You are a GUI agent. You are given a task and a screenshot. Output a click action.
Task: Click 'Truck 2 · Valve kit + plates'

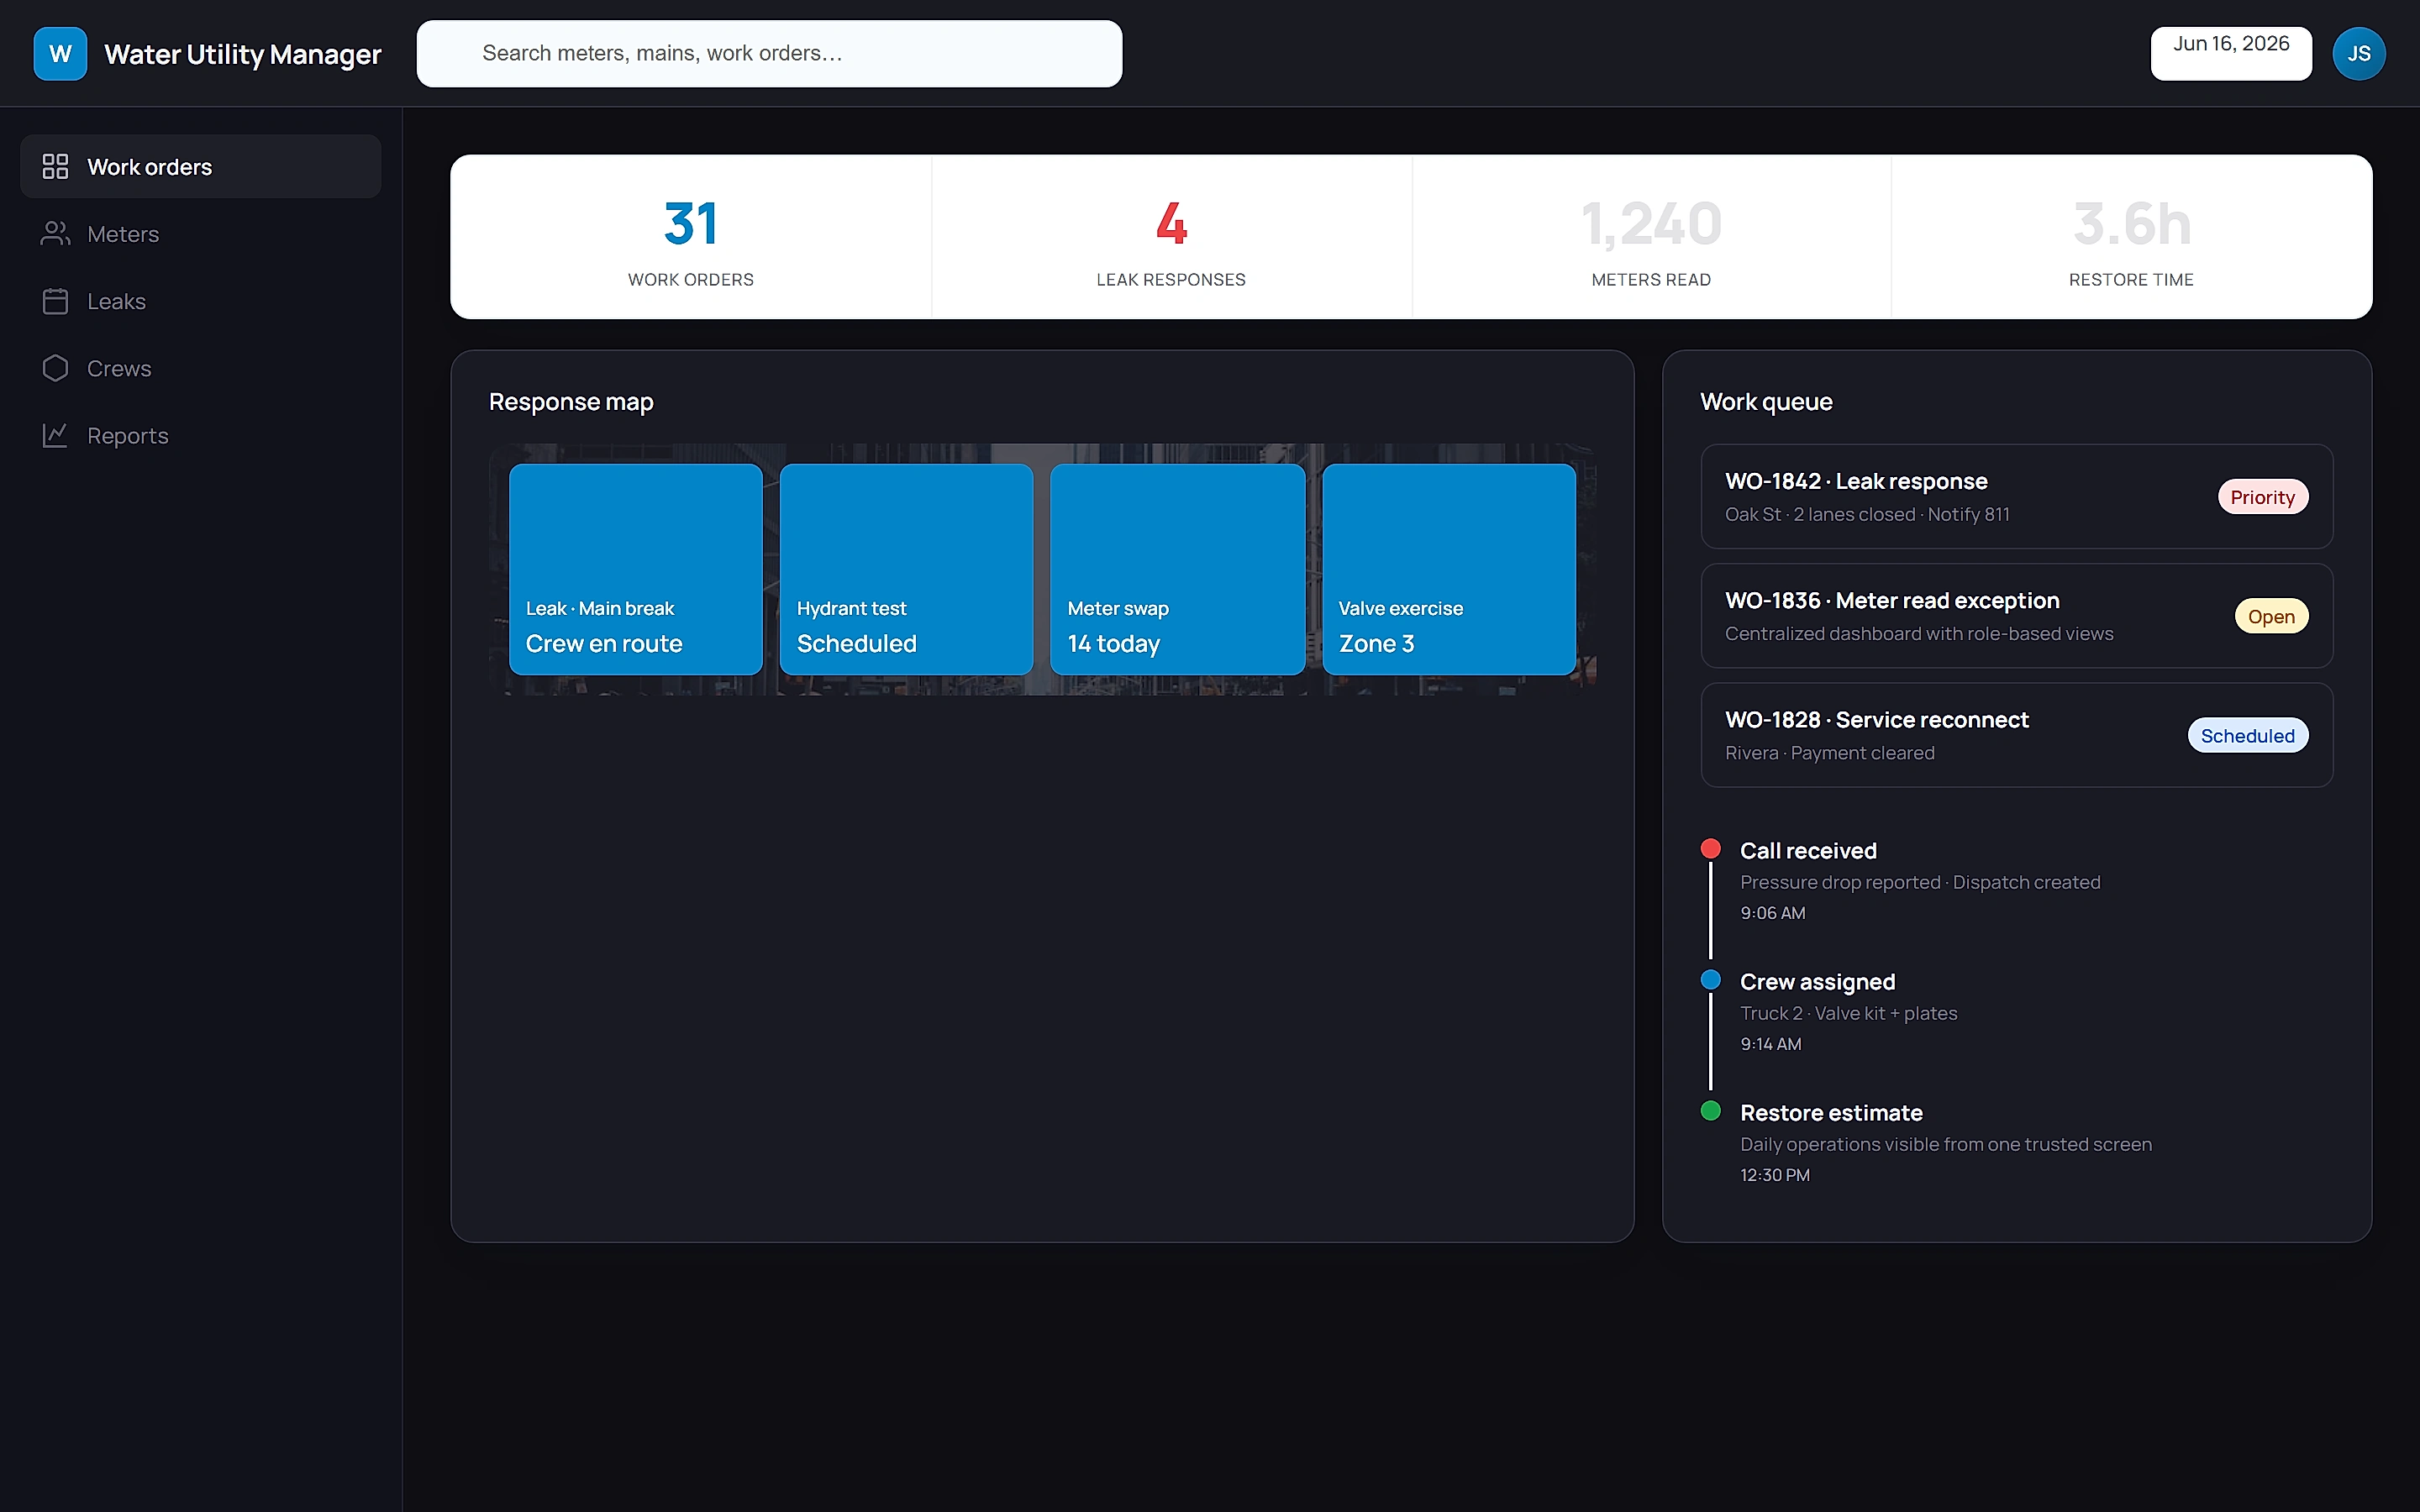pos(1848,1013)
